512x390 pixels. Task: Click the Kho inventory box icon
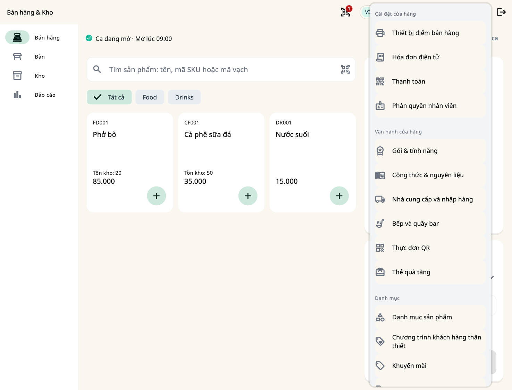(x=17, y=76)
